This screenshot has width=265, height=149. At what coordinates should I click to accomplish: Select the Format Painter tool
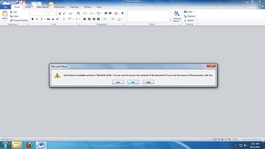pyautogui.click(x=19, y=20)
